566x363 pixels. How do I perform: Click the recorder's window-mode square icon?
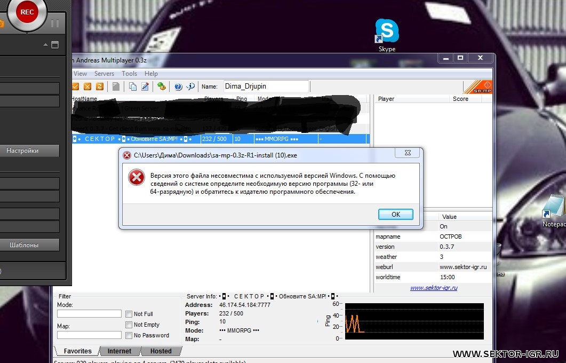(x=55, y=45)
